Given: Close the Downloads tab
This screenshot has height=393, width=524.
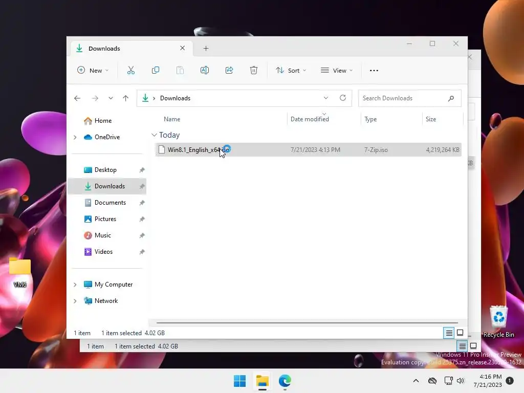Looking at the screenshot, I should click(183, 48).
